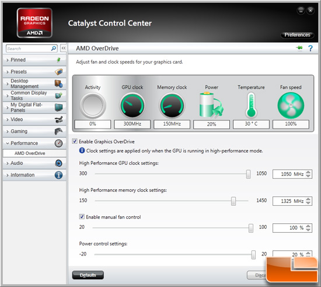
Task: Click the Defaults button
Action: (x=88, y=275)
